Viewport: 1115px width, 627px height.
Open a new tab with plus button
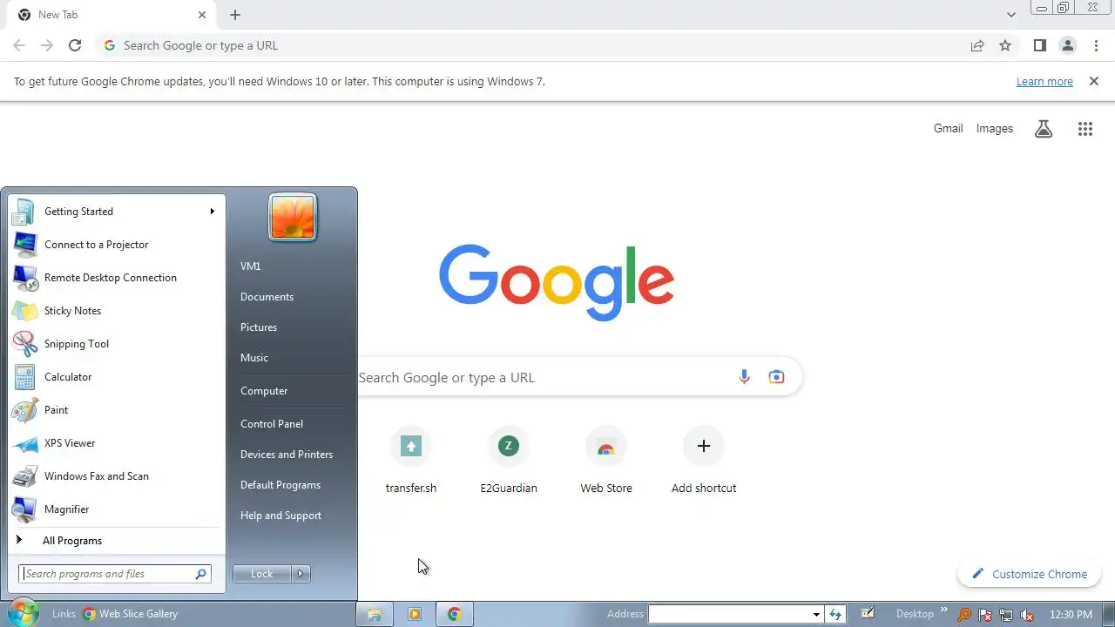pyautogui.click(x=235, y=15)
